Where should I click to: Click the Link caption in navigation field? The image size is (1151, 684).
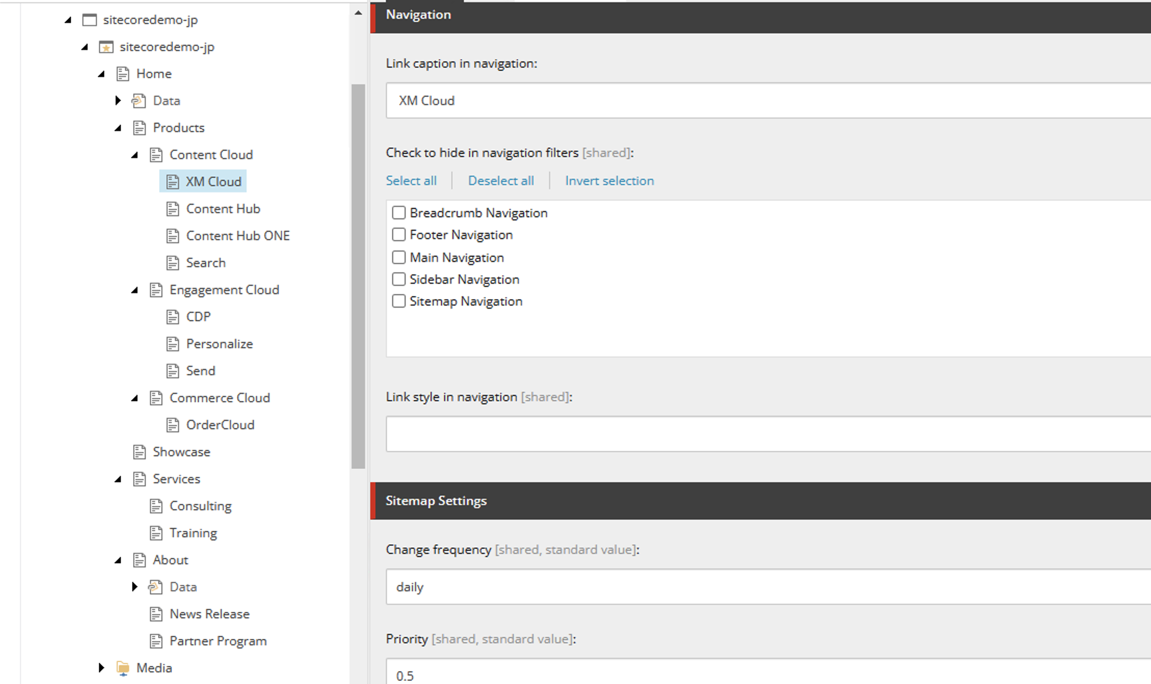[x=768, y=101]
